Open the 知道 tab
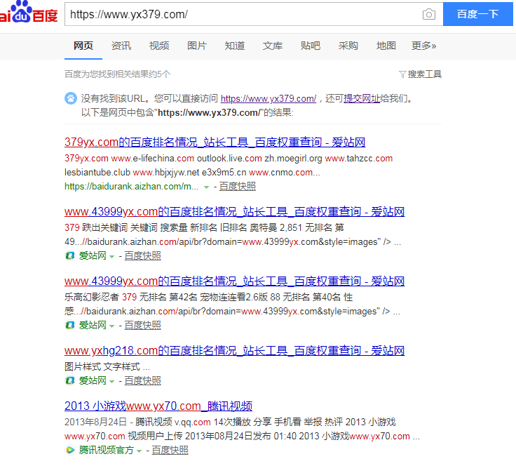Screen dimensions: 516x466 tap(235, 46)
